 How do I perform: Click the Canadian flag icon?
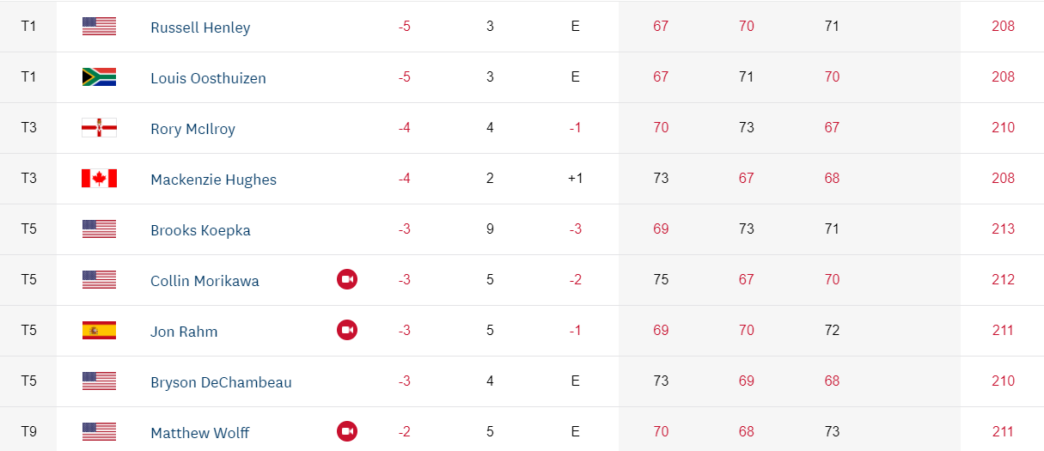(x=99, y=179)
